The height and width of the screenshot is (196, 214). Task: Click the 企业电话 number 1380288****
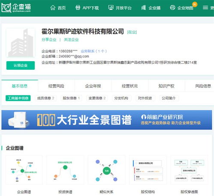68,51
